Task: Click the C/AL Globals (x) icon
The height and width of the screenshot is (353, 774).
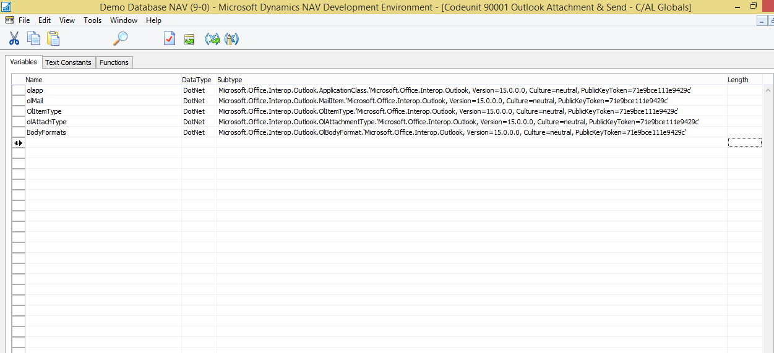Action: (212, 39)
